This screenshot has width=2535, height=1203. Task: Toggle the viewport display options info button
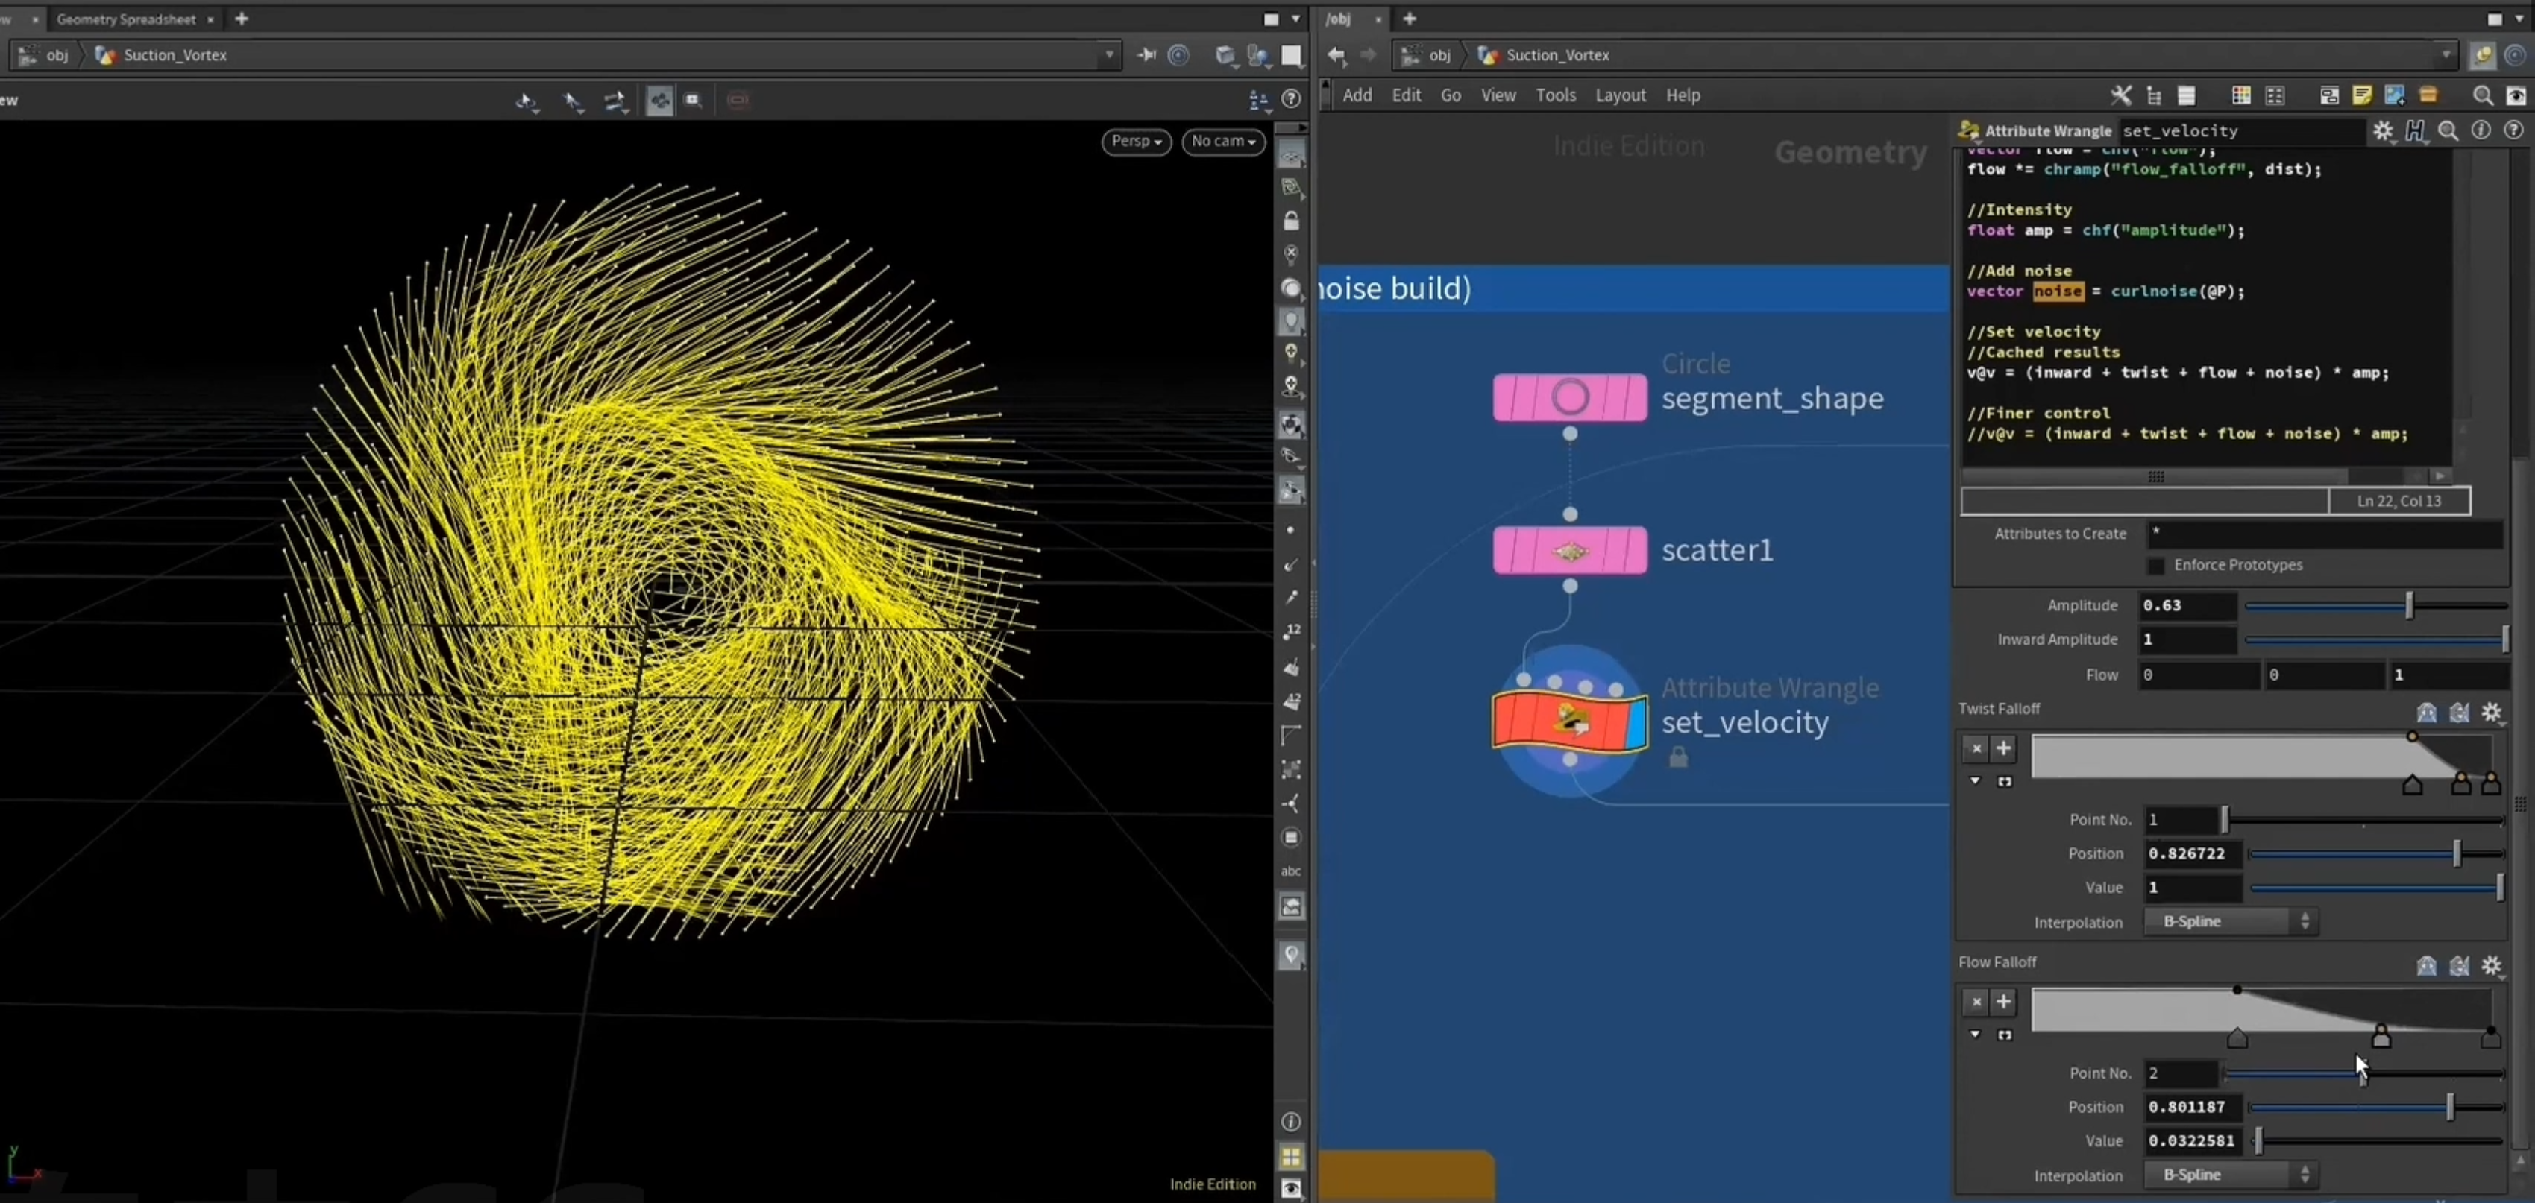coord(1291,1121)
